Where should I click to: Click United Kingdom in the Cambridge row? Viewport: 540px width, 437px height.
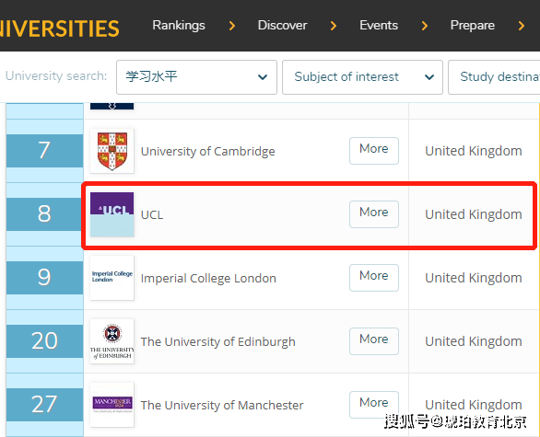pos(474,151)
